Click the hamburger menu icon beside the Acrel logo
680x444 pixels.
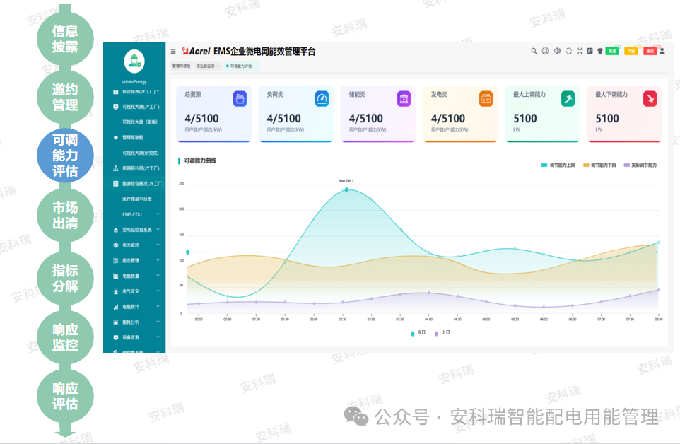click(x=172, y=51)
